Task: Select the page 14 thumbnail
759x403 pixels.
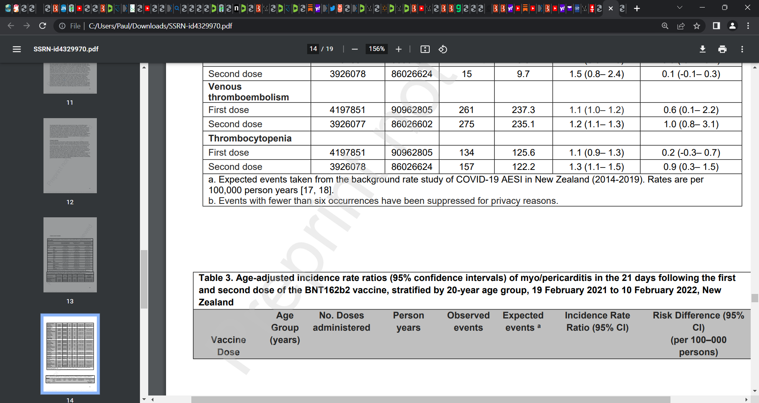Action: coord(70,354)
